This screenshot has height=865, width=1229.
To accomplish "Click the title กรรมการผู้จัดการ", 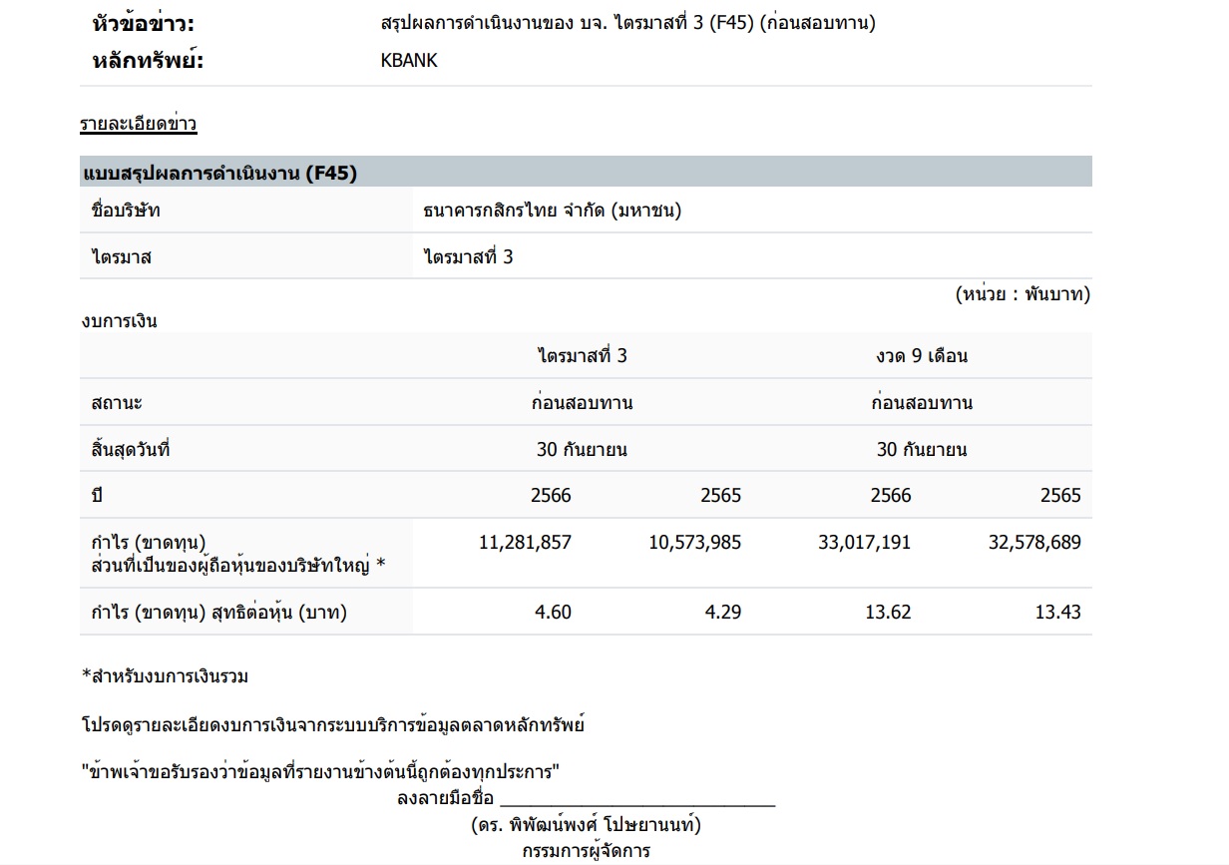I will pos(586,852).
